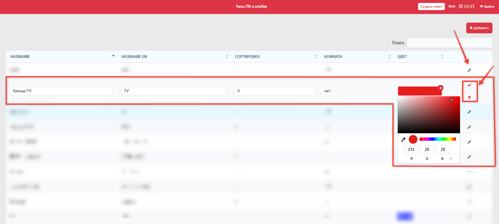This screenshot has width=499, height=224.
Task: Click the нет room value in Аренда TV row
Action: [x=327, y=91]
